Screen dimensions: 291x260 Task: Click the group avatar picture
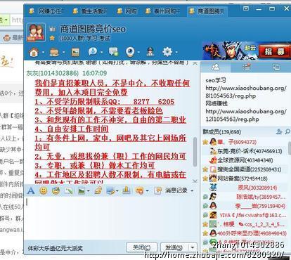coord(36,32)
